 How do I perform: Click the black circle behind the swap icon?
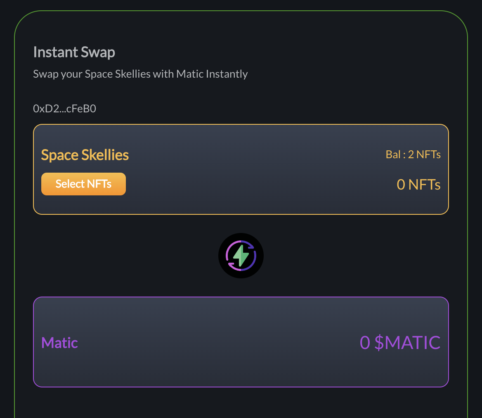click(x=224, y=244)
